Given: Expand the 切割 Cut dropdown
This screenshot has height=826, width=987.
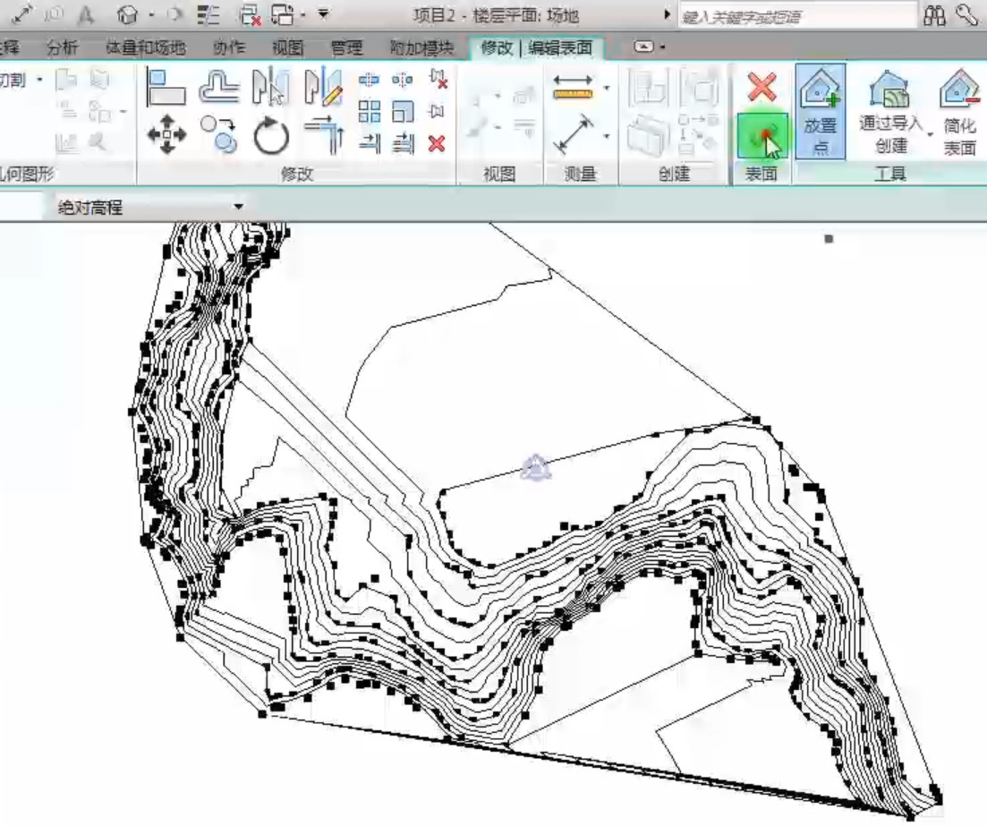Looking at the screenshot, I should 40,80.
